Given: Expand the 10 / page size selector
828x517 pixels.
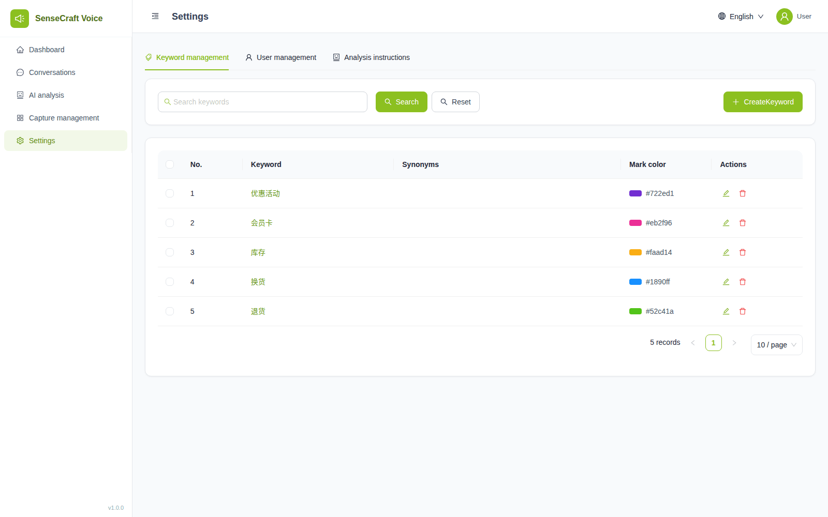Looking at the screenshot, I should [777, 345].
